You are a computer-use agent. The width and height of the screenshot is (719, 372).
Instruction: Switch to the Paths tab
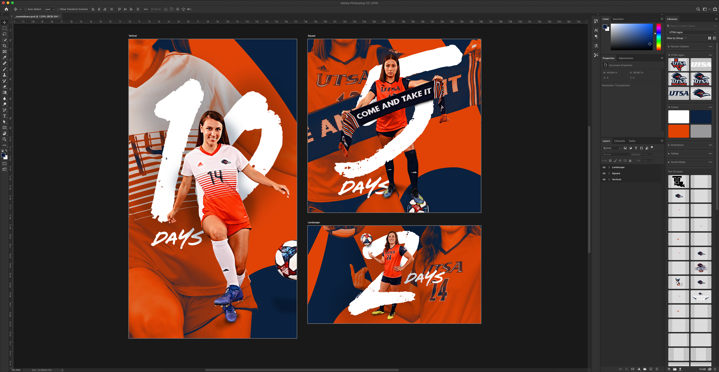(632, 141)
